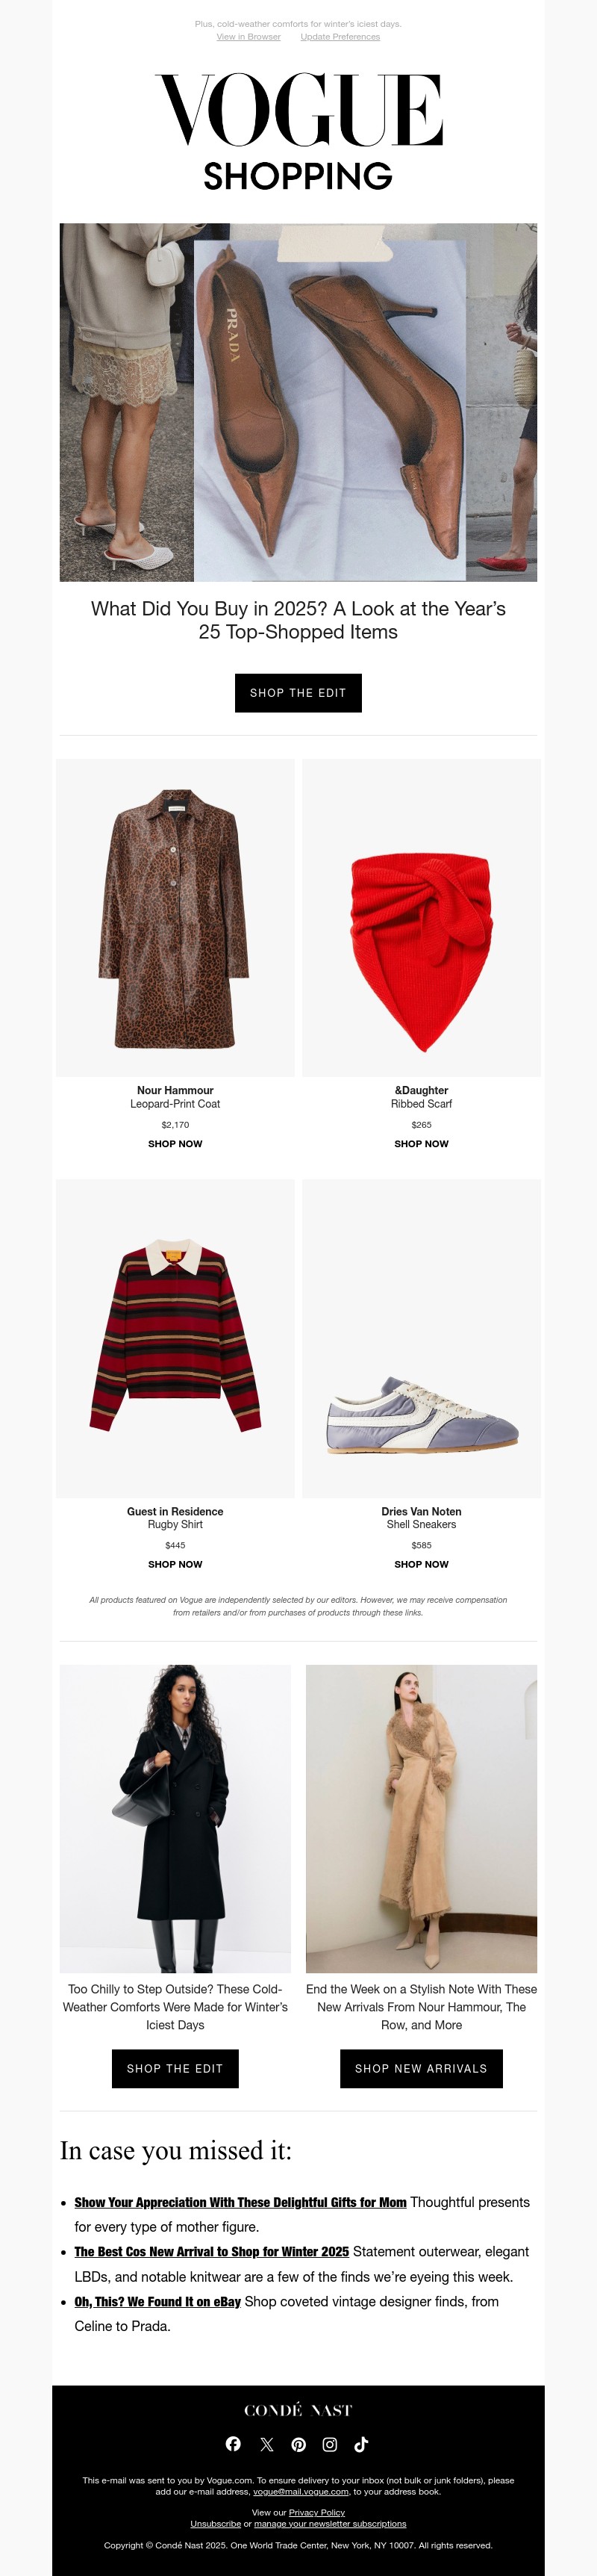Click the Condé Nast footer logo

(x=298, y=2410)
